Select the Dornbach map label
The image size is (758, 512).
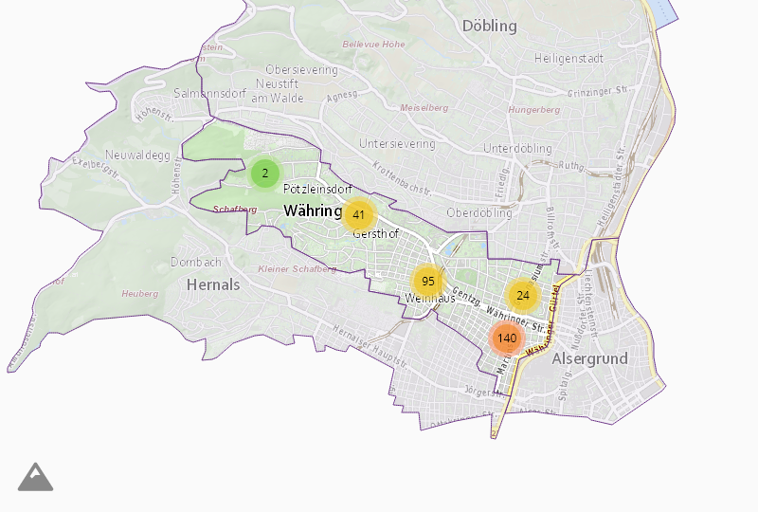click(x=196, y=263)
